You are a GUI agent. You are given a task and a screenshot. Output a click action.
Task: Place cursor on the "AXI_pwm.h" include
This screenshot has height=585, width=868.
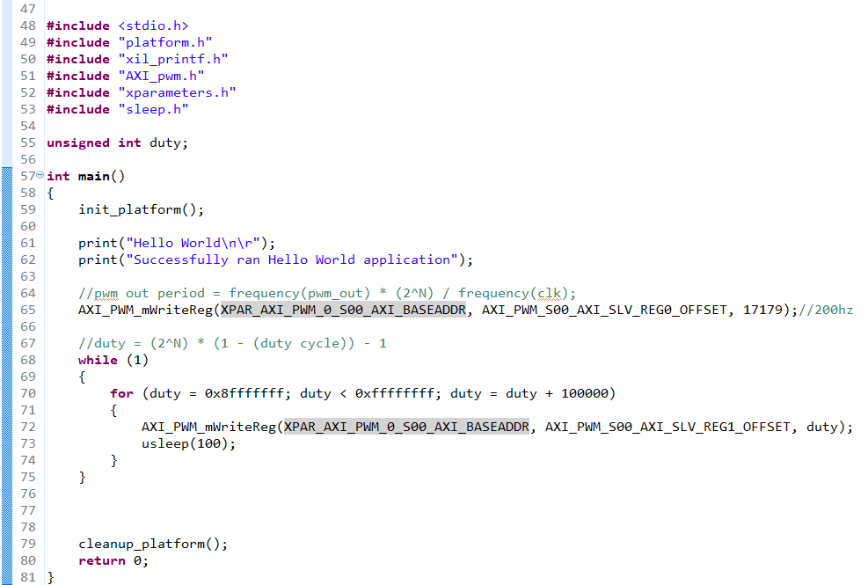click(161, 76)
